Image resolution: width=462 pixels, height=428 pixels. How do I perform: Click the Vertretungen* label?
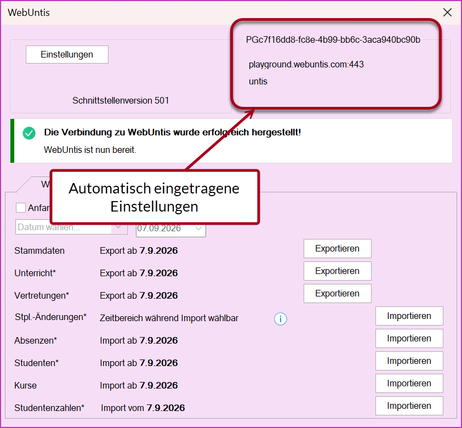(42, 295)
